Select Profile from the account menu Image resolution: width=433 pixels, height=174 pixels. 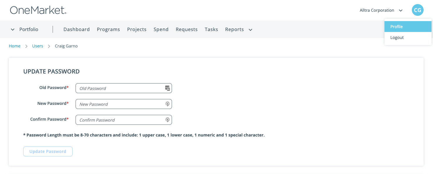coord(397,26)
